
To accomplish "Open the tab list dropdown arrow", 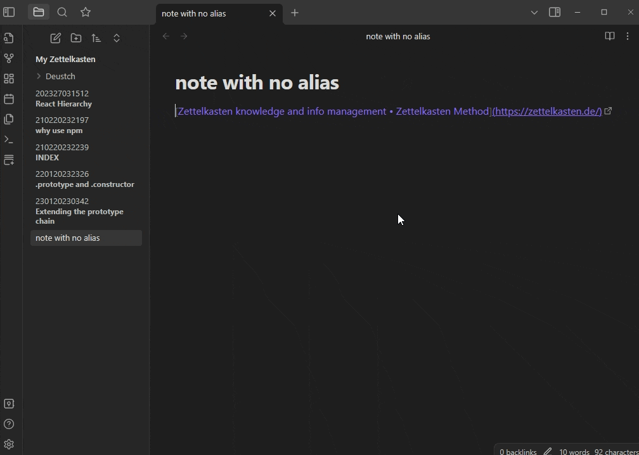I will (x=534, y=12).
